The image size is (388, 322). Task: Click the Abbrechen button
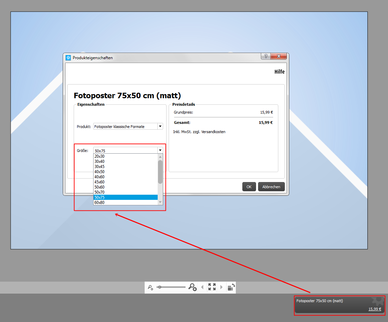click(x=271, y=187)
